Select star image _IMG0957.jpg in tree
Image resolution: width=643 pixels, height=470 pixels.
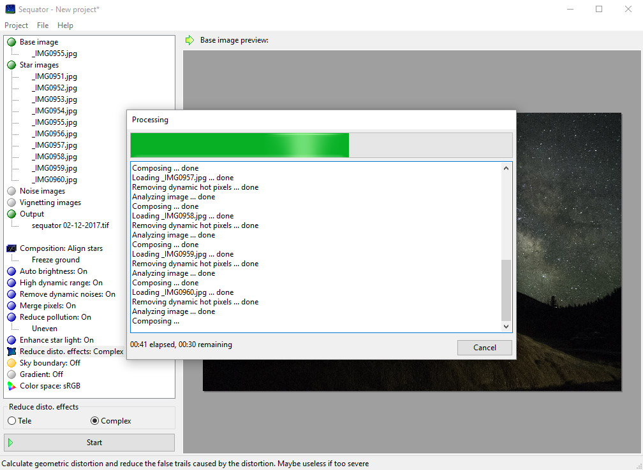coord(55,145)
